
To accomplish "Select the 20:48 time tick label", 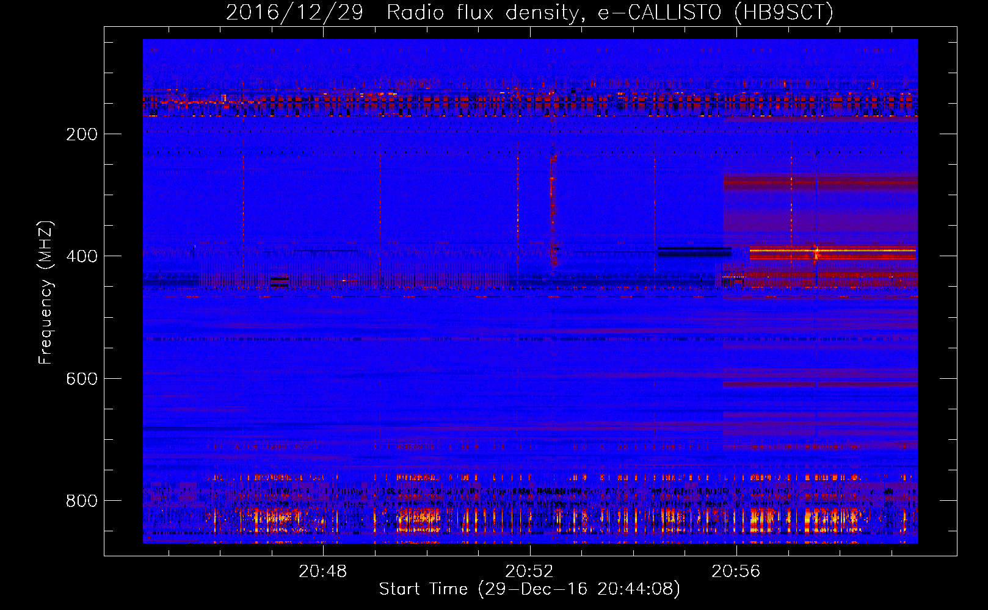I will click(322, 571).
